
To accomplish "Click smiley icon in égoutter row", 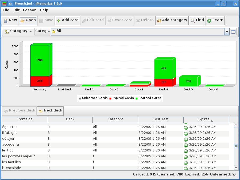I will click(186, 128).
